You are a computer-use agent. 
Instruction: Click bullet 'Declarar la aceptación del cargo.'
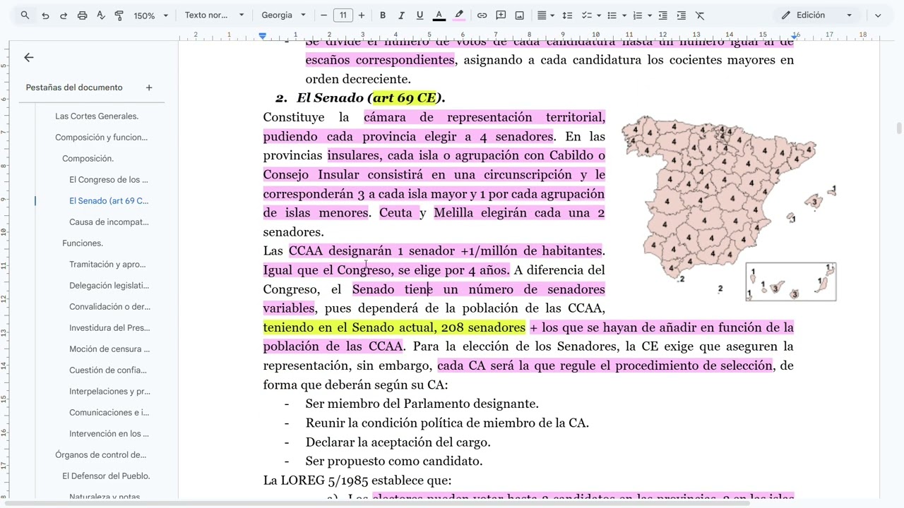coord(398,442)
